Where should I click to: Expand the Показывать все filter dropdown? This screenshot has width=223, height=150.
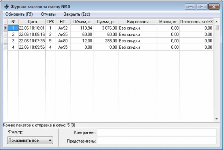(30, 140)
